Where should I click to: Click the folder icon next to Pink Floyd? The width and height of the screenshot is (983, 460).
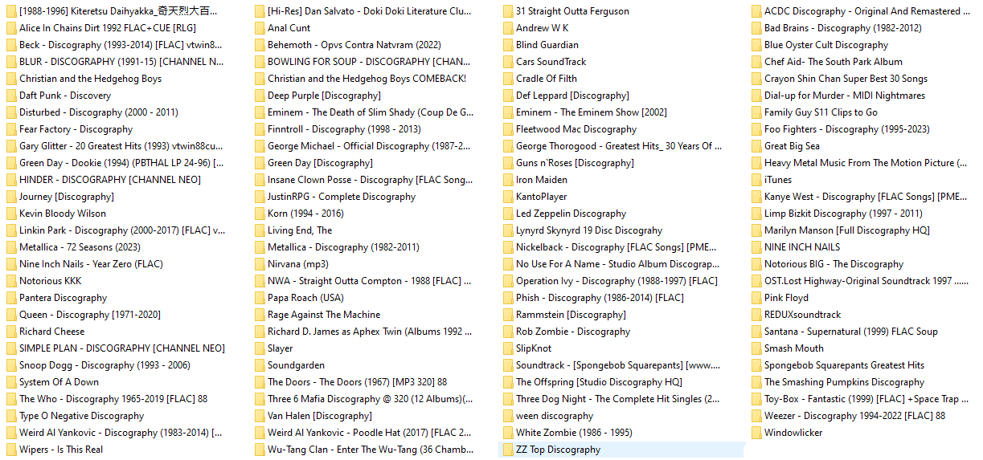tap(756, 298)
